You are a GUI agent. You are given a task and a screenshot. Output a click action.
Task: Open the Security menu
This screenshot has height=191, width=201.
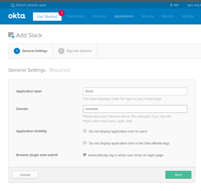148,16
